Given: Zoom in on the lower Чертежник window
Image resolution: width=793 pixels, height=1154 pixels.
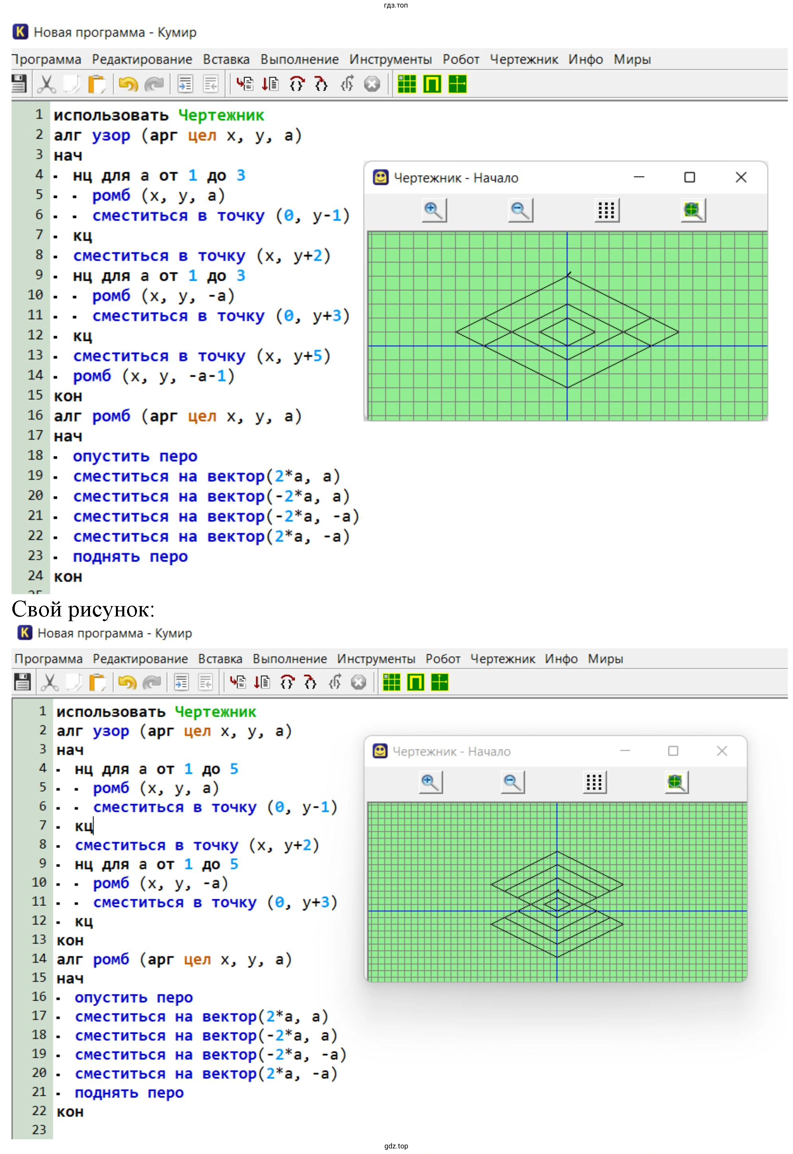Looking at the screenshot, I should pos(430,782).
